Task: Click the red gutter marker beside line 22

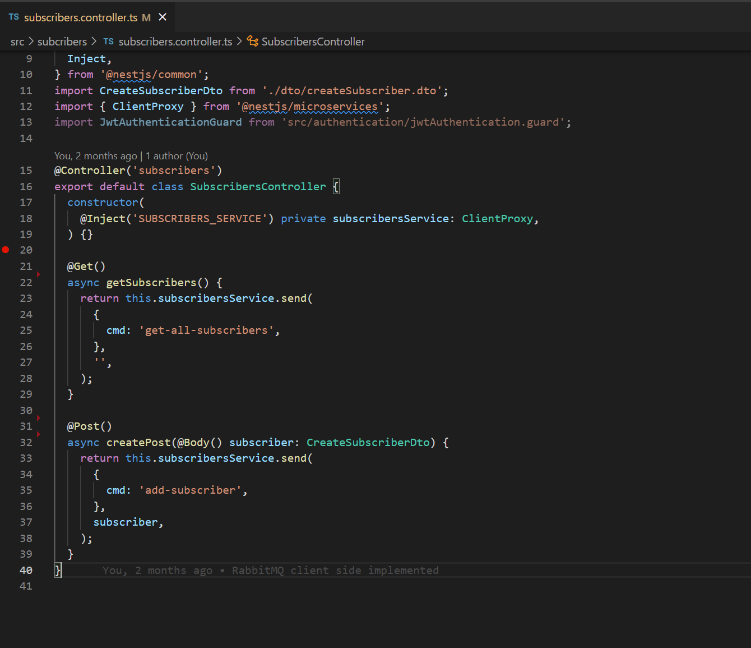Action: tap(39, 274)
